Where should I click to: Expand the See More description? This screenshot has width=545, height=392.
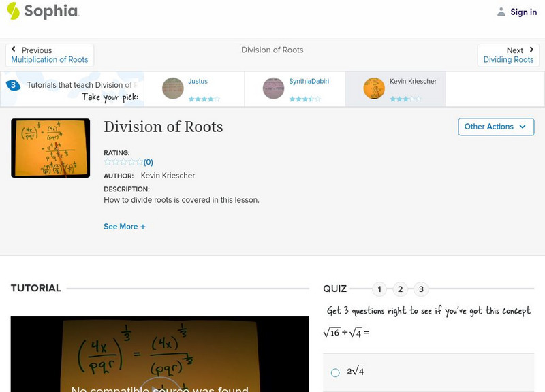pos(125,226)
